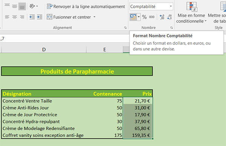Screen dimensions: 226x146
Task: Apply thousands separator style
Action: (x=152, y=17)
